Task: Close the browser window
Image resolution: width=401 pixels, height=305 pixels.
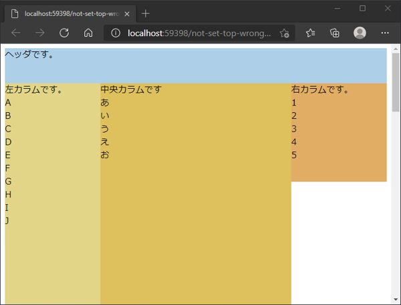Action: pos(388,9)
